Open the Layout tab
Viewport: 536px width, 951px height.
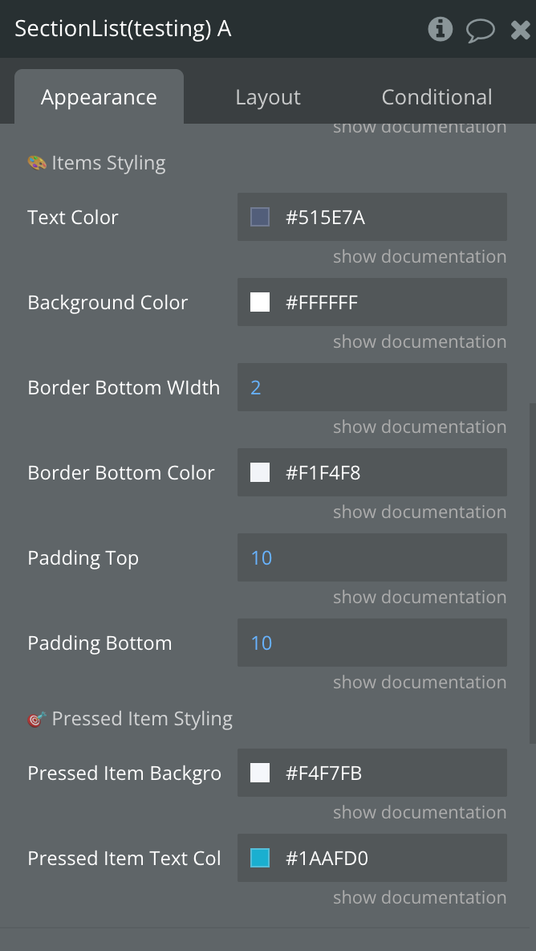tap(268, 97)
